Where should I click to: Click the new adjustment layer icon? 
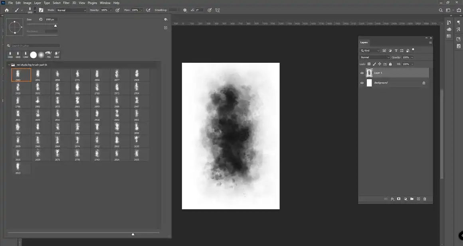point(406,199)
